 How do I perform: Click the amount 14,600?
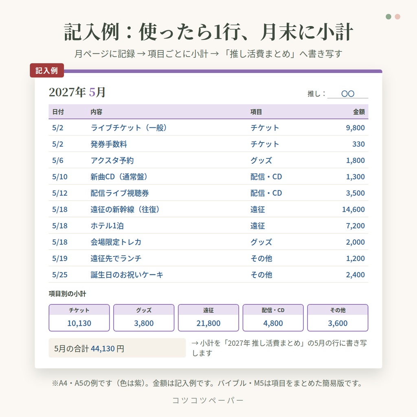[353, 210]
